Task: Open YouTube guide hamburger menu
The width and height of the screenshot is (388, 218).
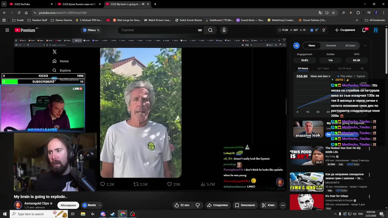Action: (7, 30)
